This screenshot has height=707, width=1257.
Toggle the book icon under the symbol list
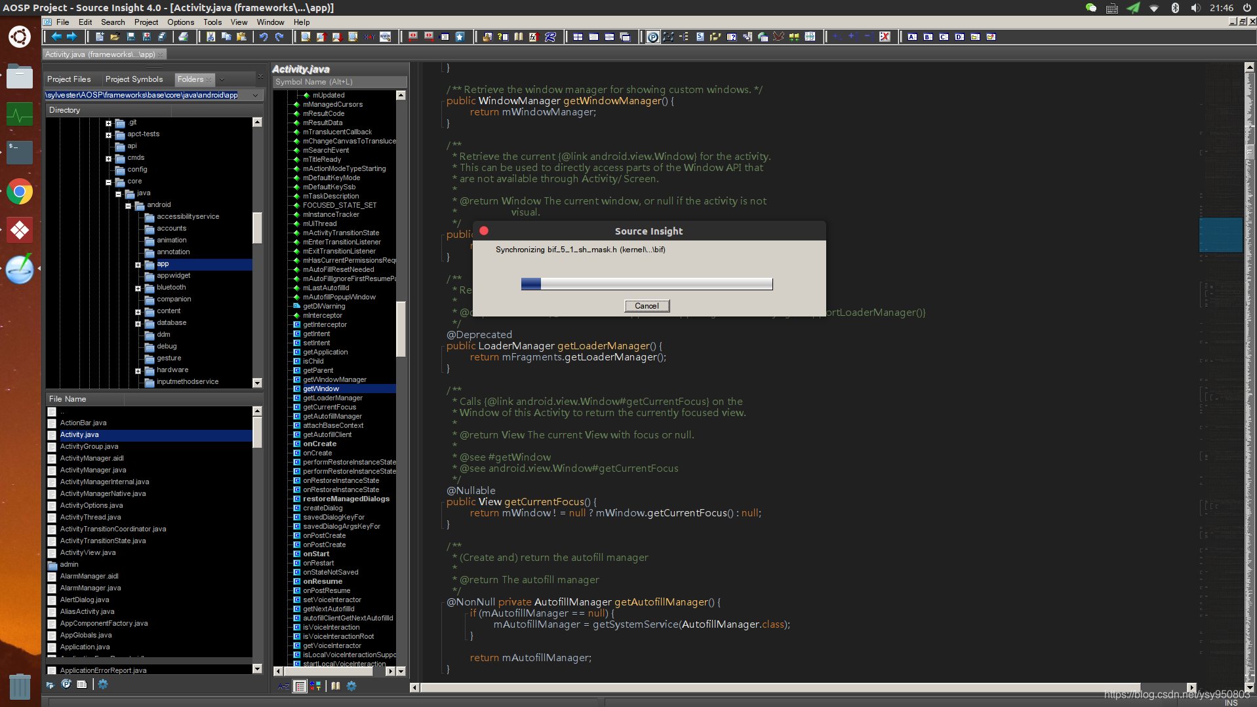(x=336, y=686)
